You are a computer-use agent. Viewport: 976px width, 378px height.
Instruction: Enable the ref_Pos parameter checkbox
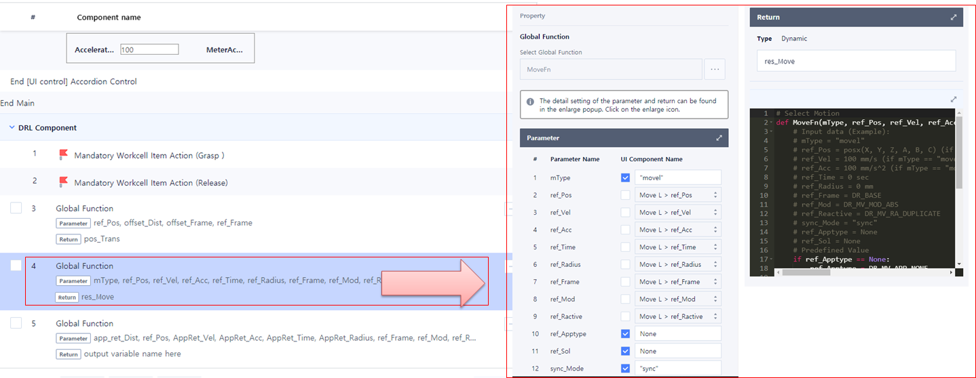coord(625,195)
